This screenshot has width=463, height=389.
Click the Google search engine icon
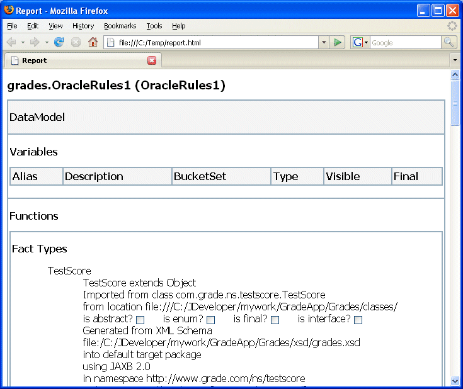point(358,43)
